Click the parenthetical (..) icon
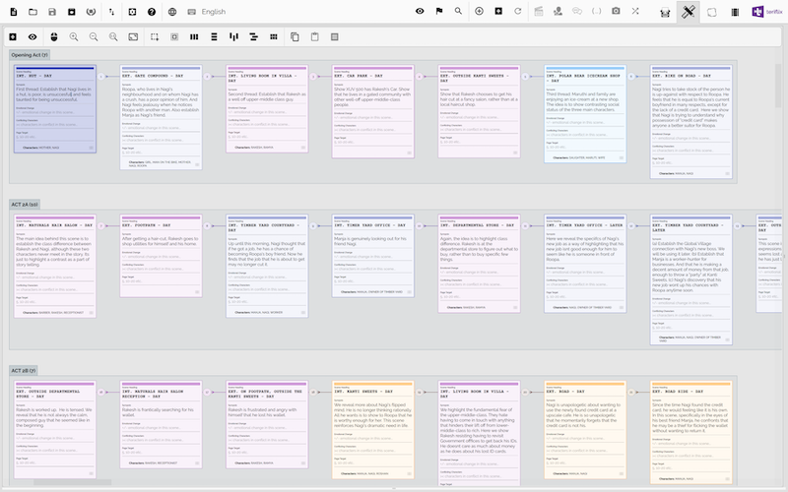 597,11
